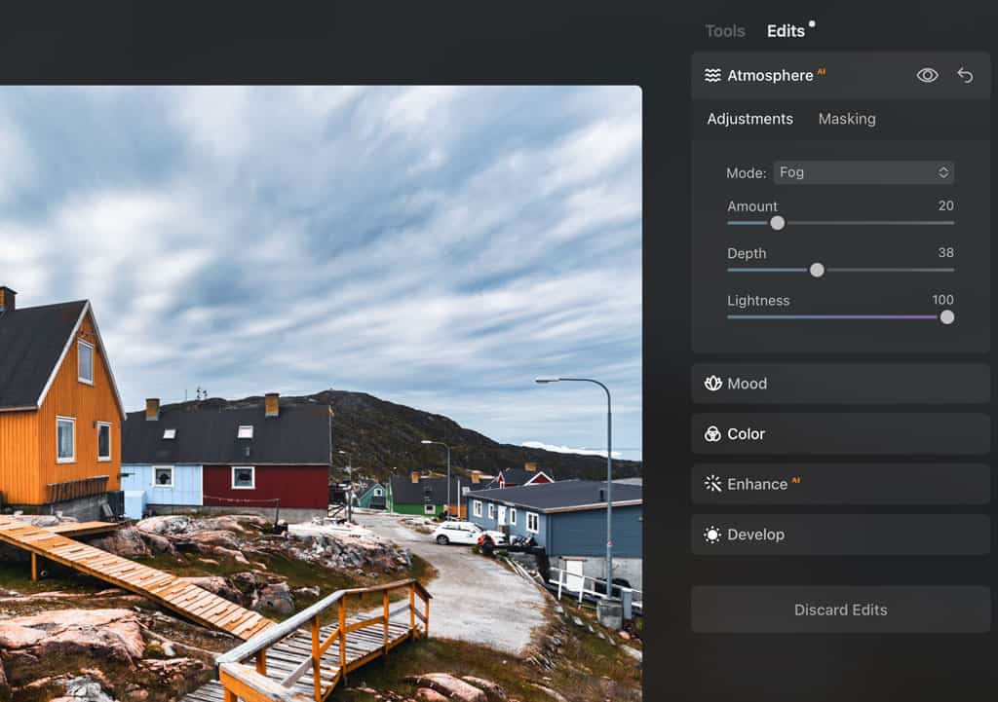Click the Discard Edits button
The image size is (998, 702).
pyautogui.click(x=839, y=610)
